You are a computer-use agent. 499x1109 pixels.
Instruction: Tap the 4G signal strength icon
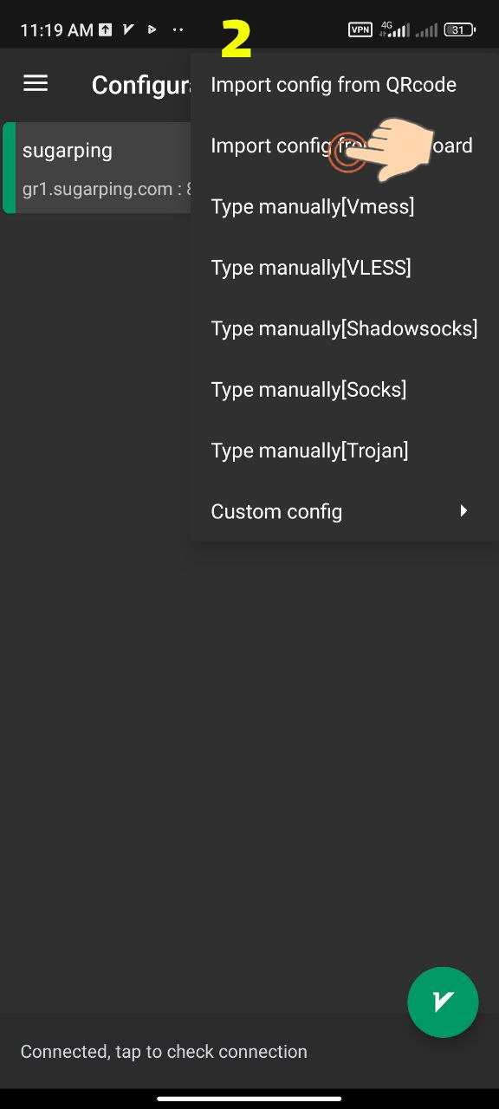point(394,29)
